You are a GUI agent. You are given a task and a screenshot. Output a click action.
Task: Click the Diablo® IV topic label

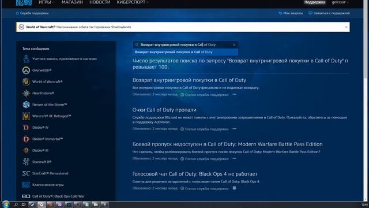[40, 127]
